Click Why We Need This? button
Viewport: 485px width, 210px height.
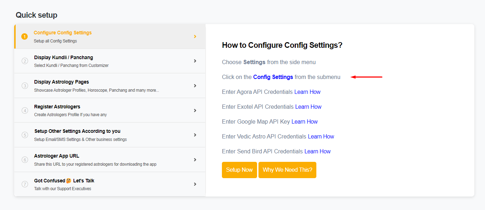[287, 170]
